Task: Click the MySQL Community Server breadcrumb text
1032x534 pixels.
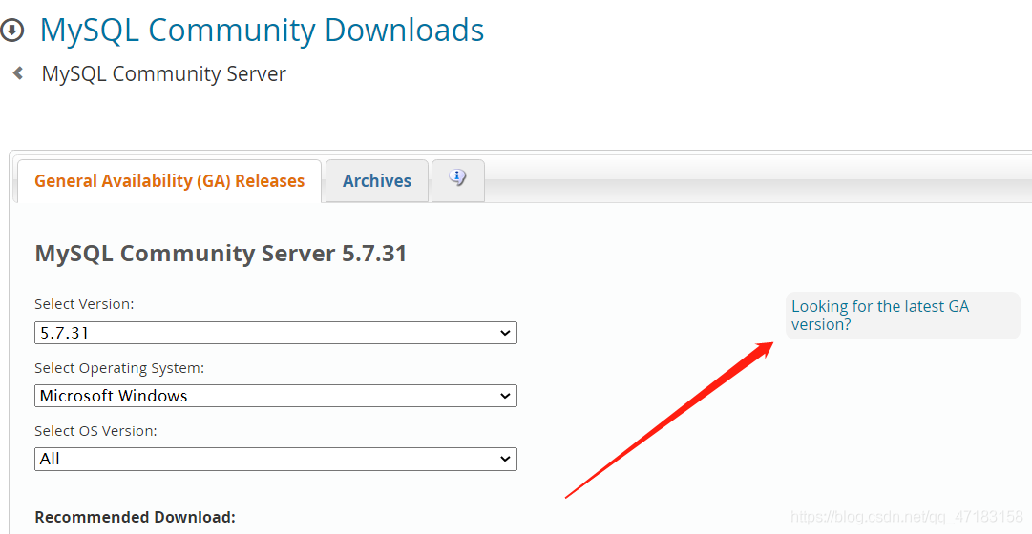Action: [x=164, y=73]
